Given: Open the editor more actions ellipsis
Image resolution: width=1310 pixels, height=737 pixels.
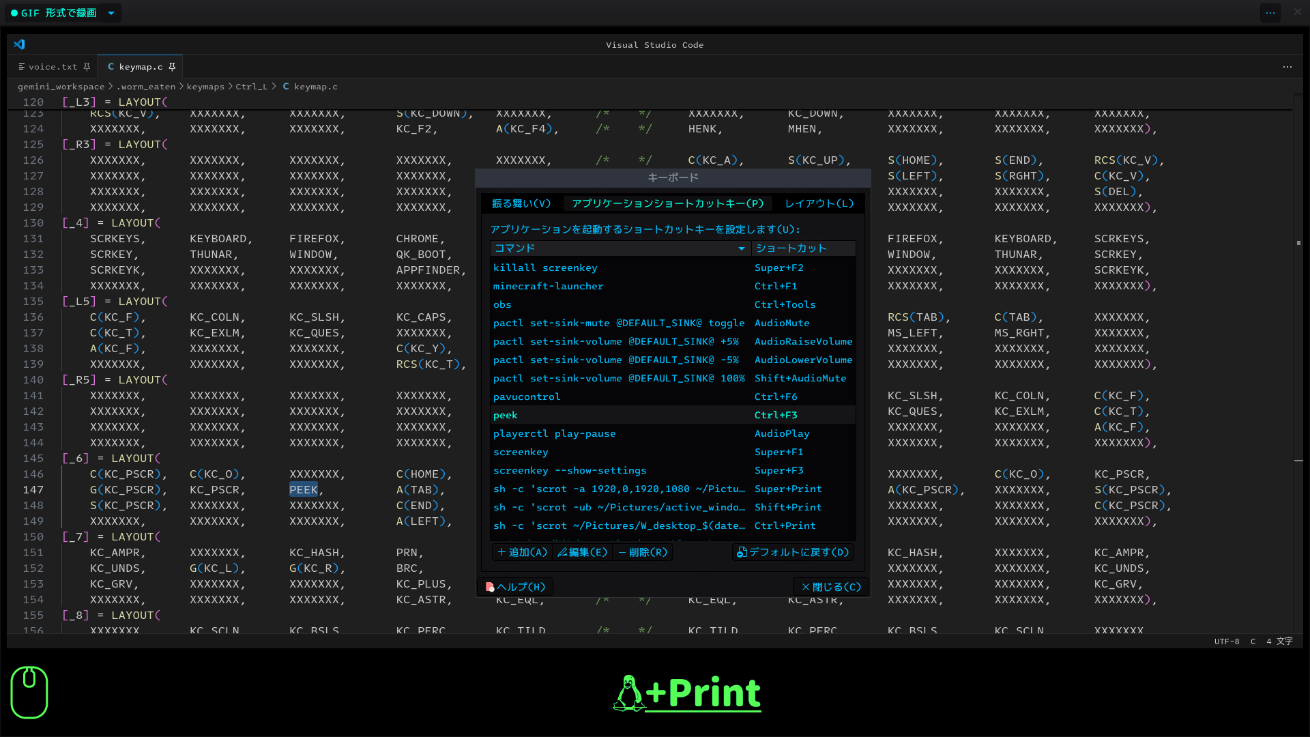Looking at the screenshot, I should point(1287,67).
